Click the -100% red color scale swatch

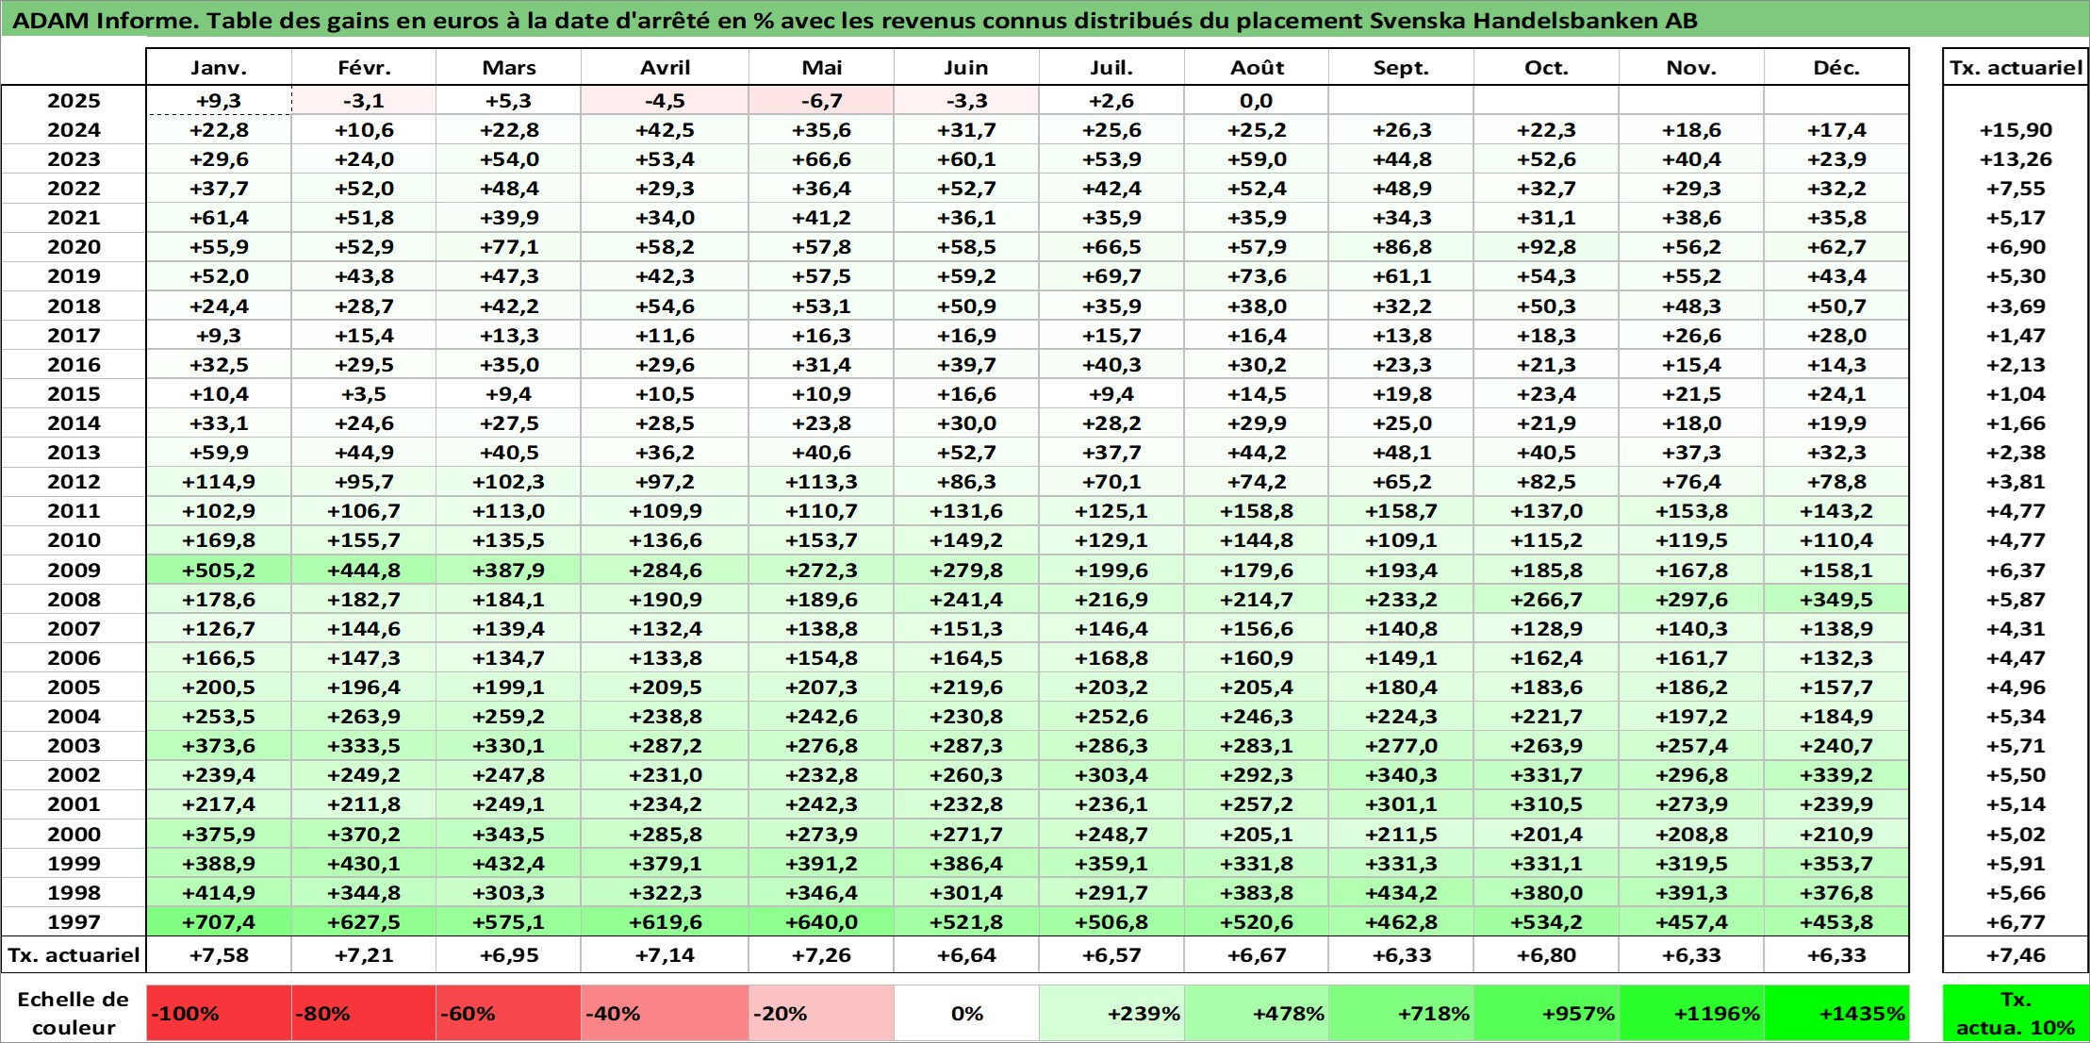pos(219,1013)
